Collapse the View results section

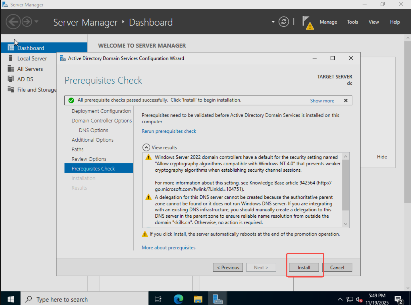click(146, 147)
